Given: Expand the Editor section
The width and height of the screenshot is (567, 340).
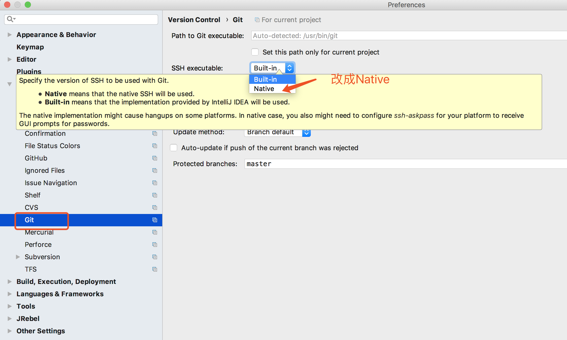Looking at the screenshot, I should pos(10,59).
